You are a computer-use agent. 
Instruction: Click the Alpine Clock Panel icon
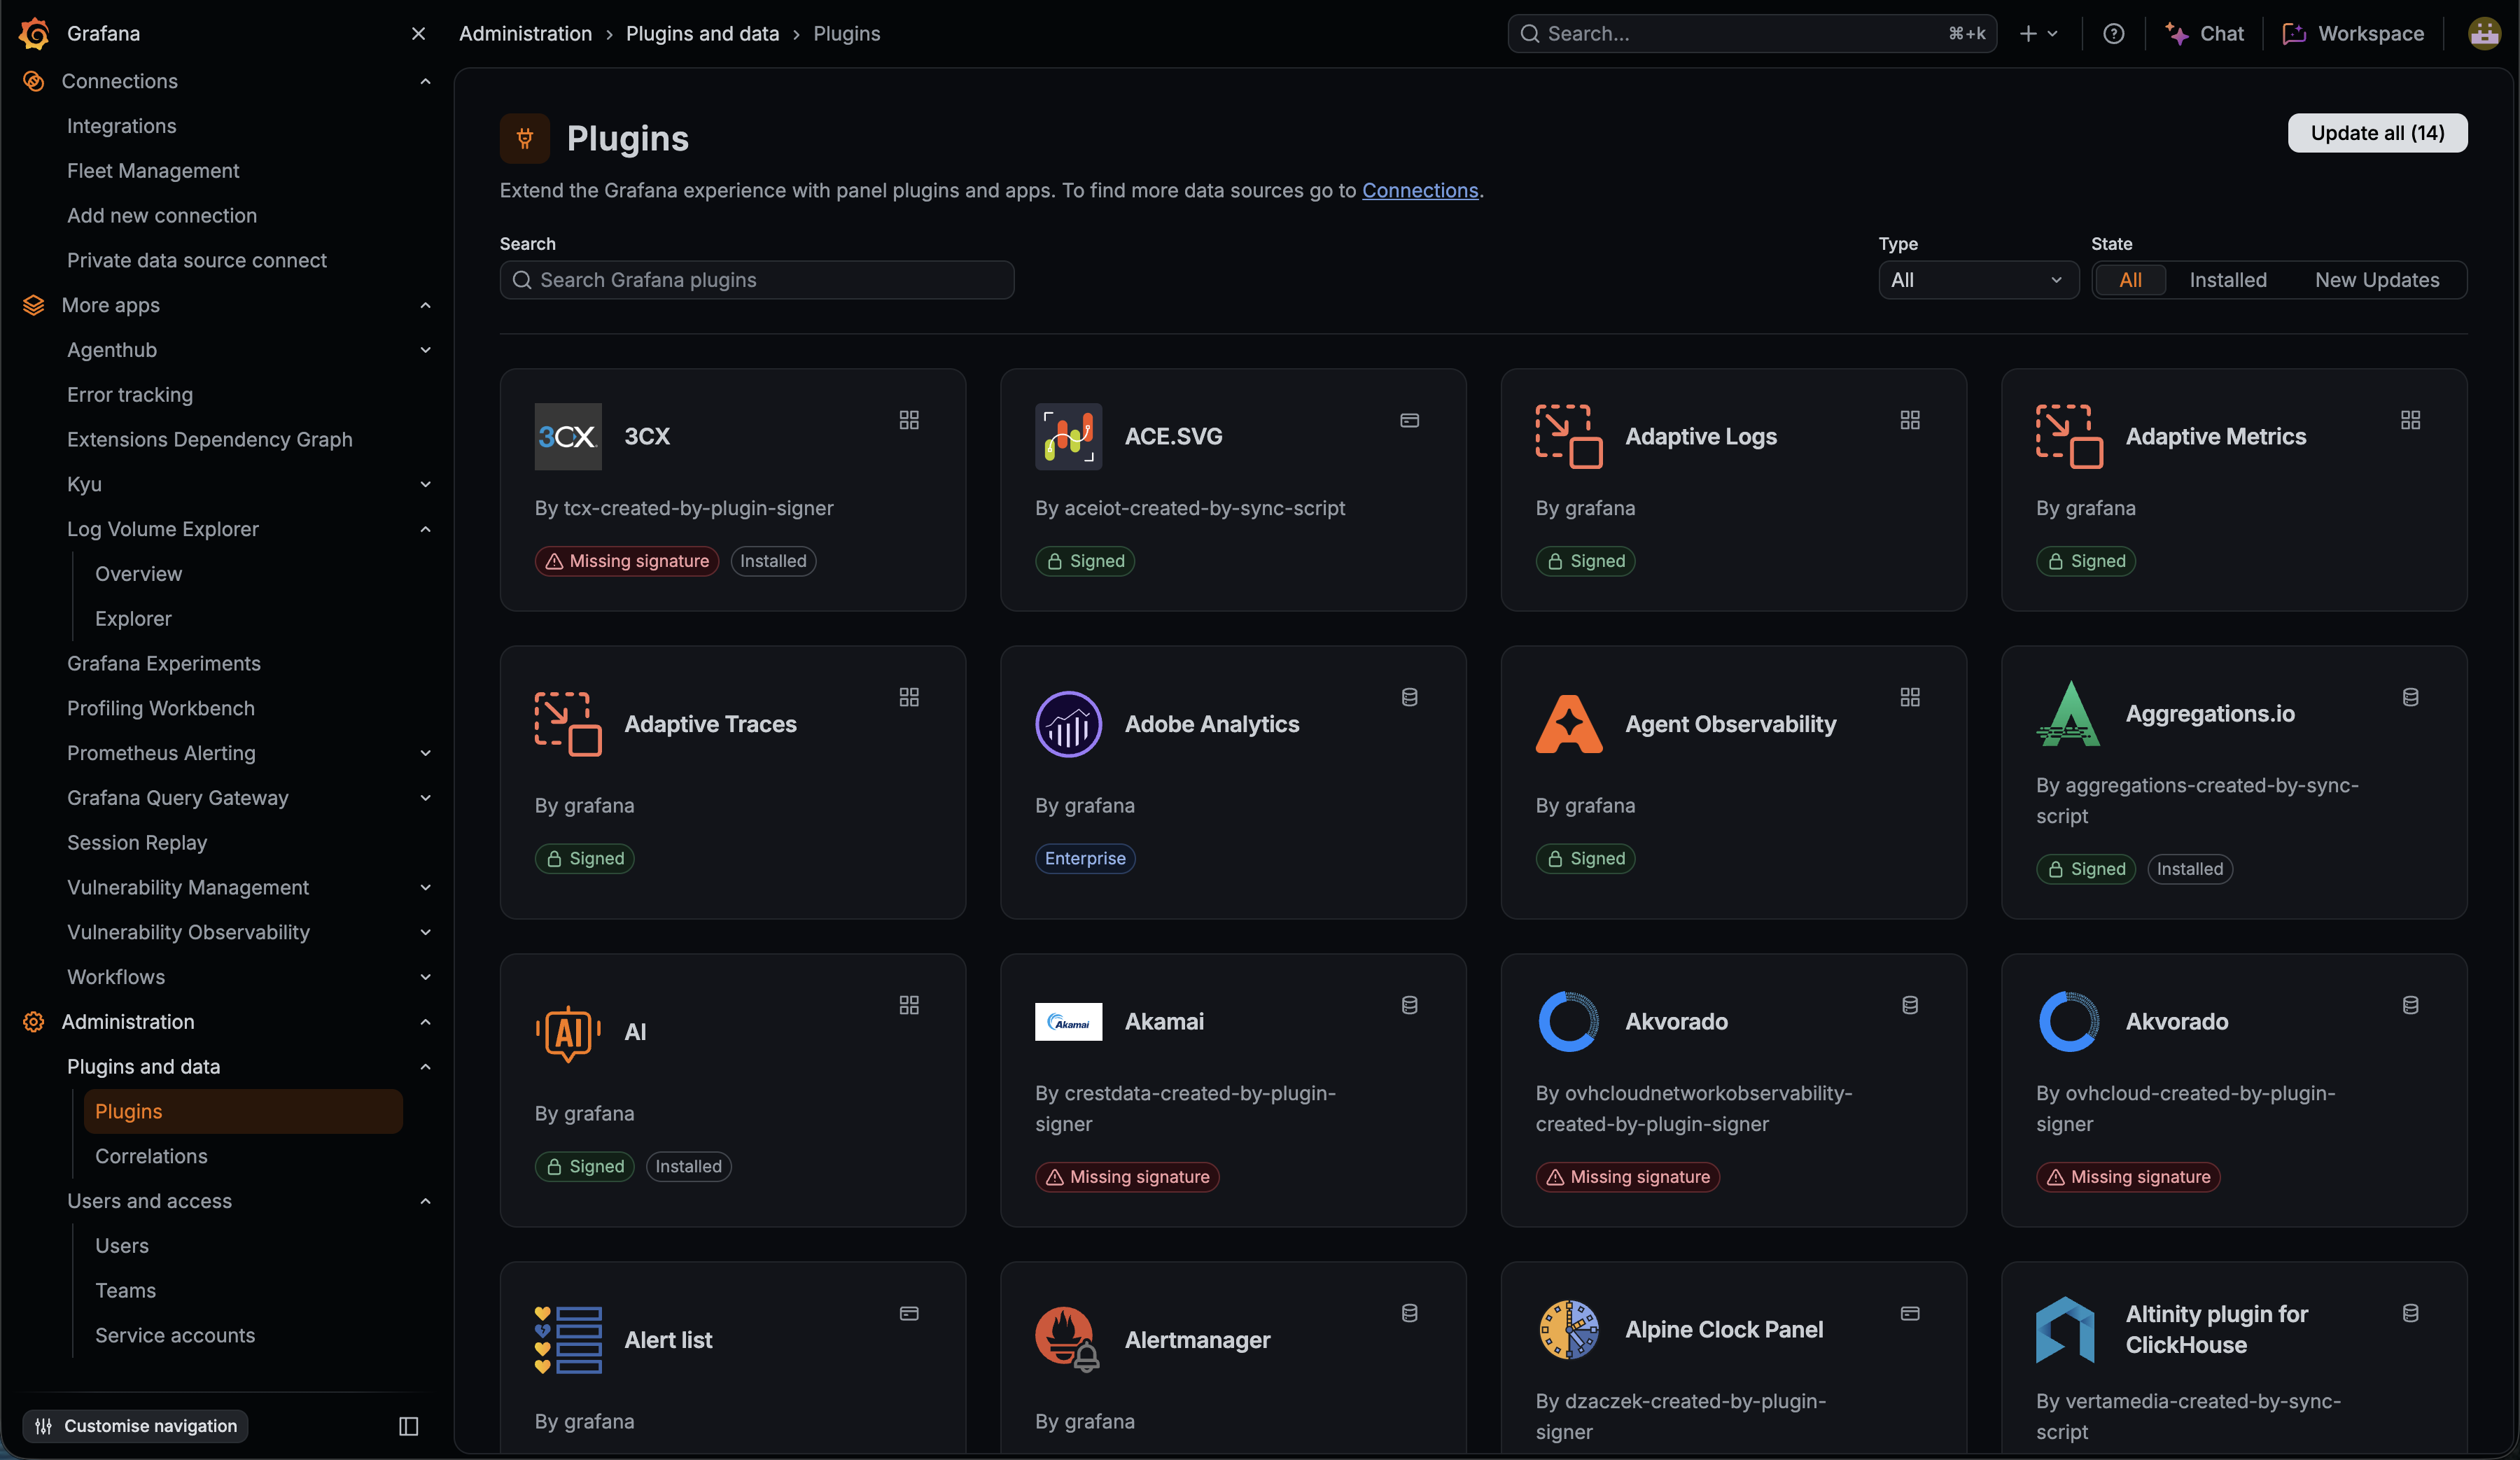click(x=1568, y=1330)
